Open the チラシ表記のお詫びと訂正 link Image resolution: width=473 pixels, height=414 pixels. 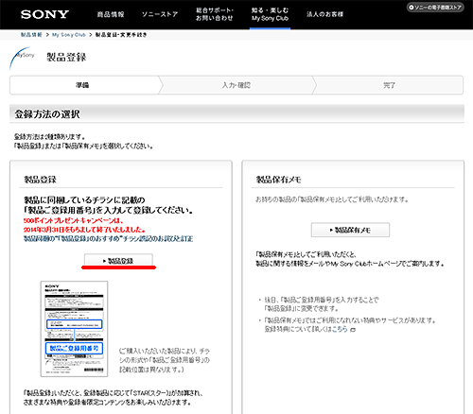click(x=109, y=238)
